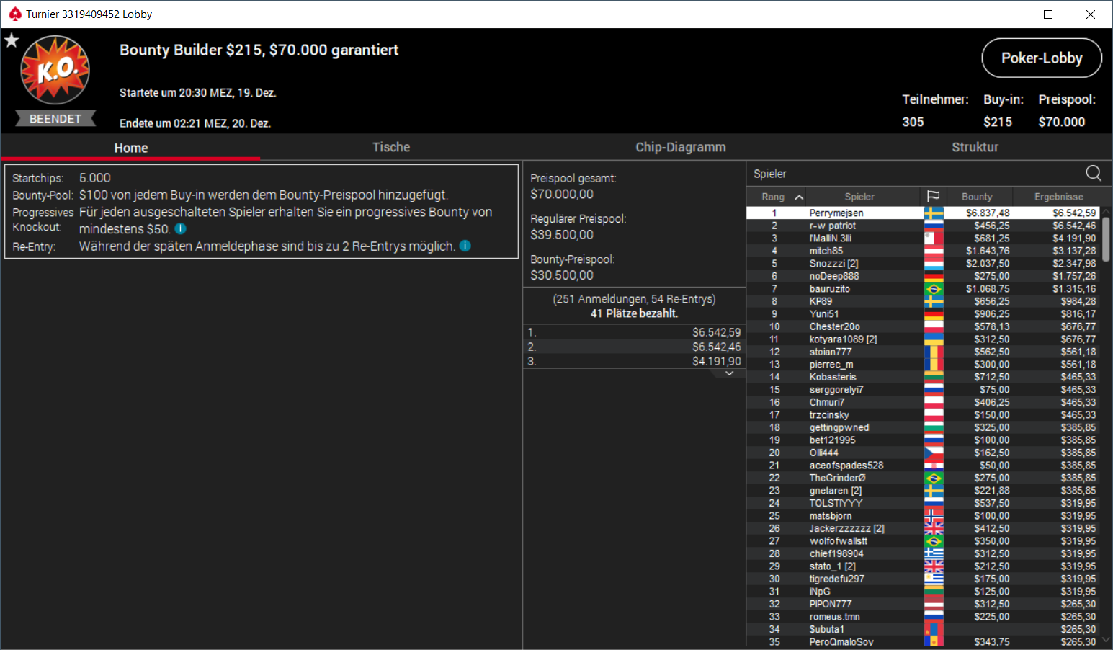Sort by Bounty column header

[977, 197]
